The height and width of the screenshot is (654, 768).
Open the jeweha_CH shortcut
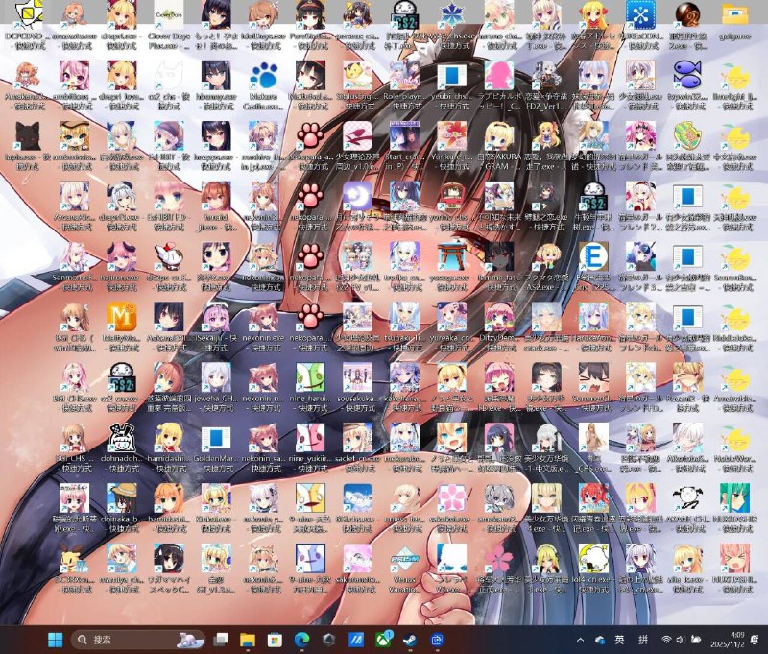pos(216,377)
